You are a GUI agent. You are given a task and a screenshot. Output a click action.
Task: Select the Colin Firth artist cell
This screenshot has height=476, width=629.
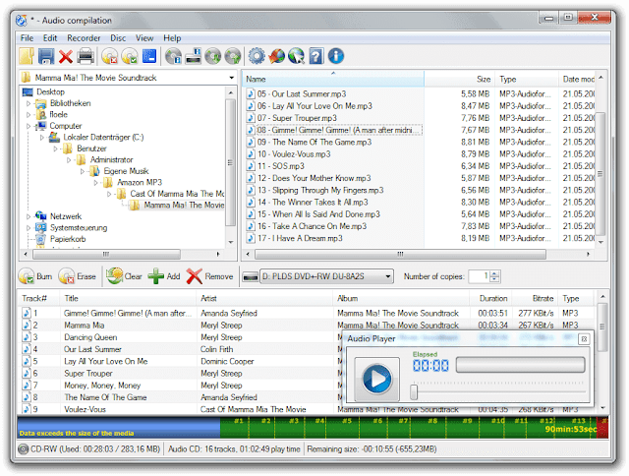[216, 349]
